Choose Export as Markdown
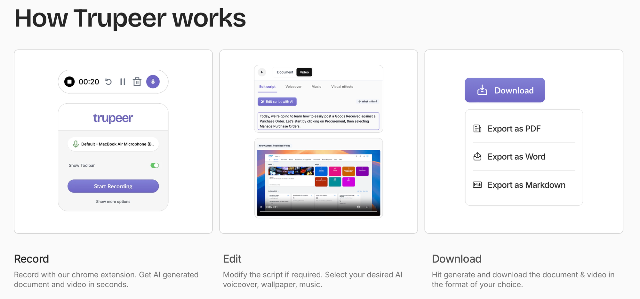The height and width of the screenshot is (299, 640). (524, 185)
